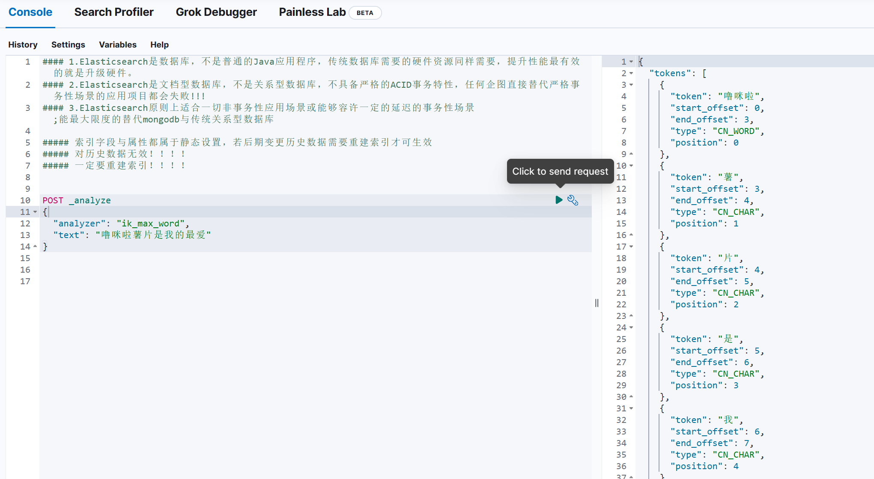Open the Help menu
The image size is (874, 479).
pos(159,45)
